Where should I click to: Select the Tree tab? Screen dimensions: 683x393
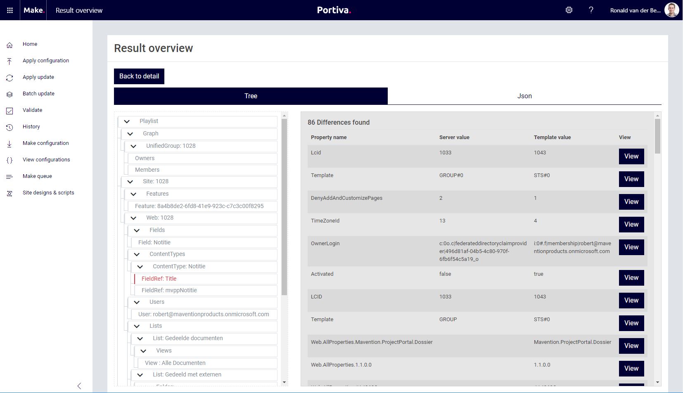pyautogui.click(x=251, y=96)
